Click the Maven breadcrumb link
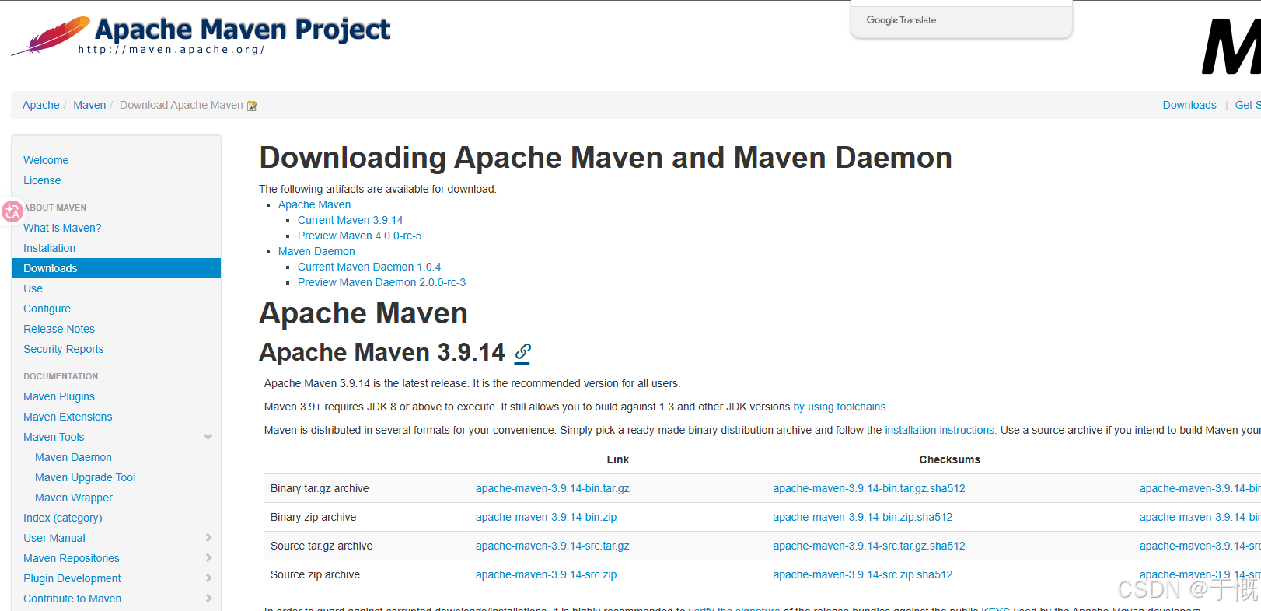1261x611 pixels. click(89, 105)
